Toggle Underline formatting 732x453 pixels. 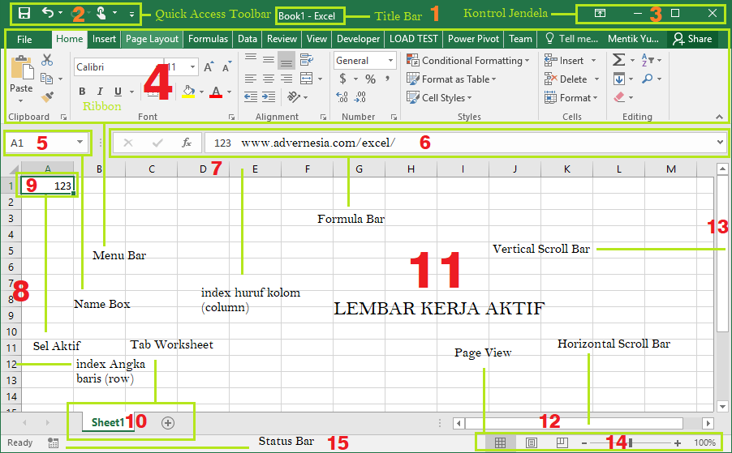point(118,92)
